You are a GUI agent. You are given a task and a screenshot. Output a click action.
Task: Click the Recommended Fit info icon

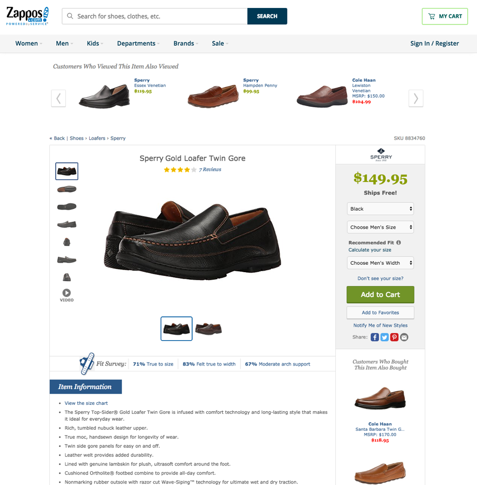point(398,242)
